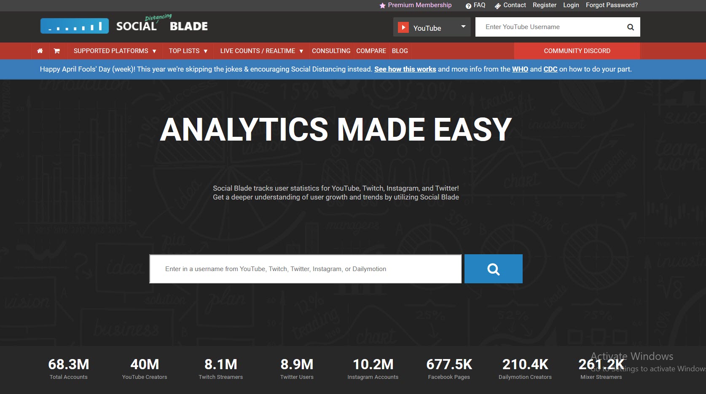
Task: Click the Social Blade bar-chart logo
Action: pos(75,26)
